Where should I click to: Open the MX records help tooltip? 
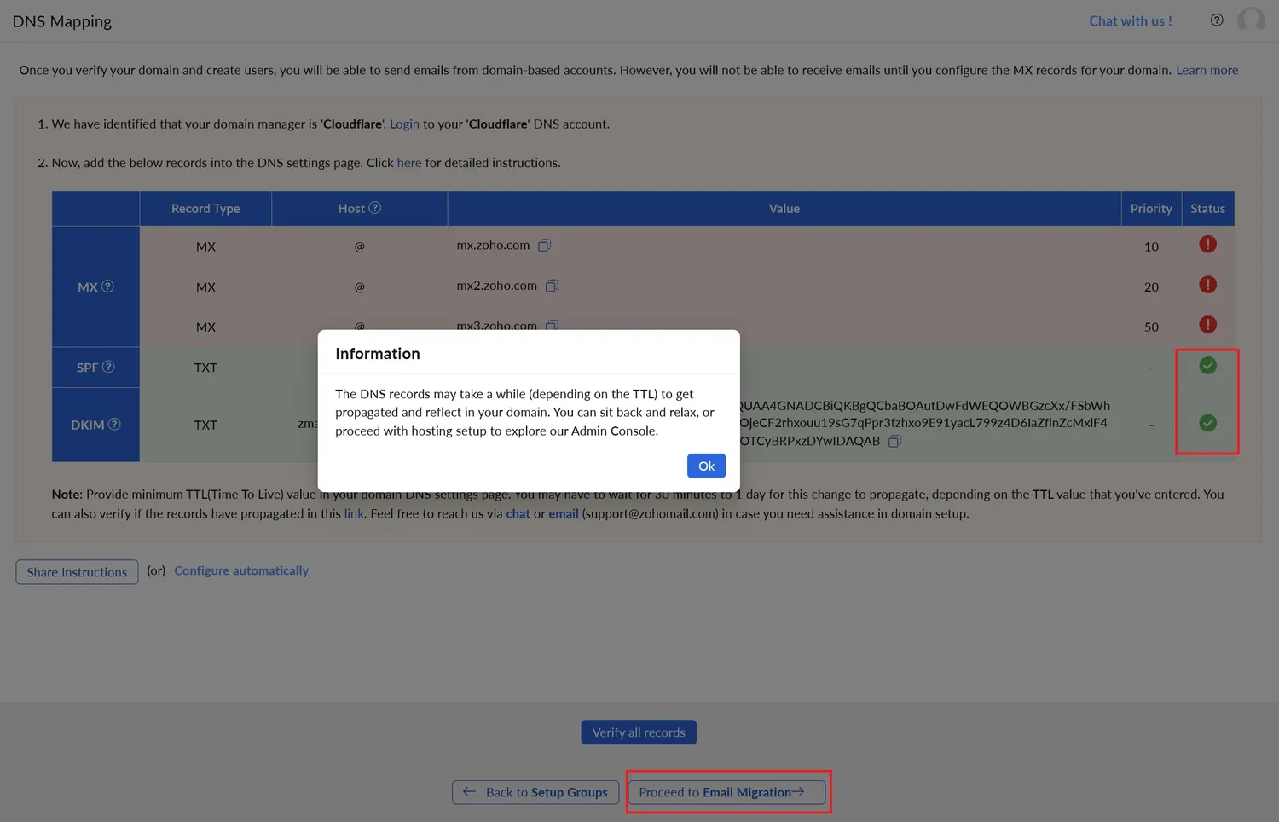(107, 287)
